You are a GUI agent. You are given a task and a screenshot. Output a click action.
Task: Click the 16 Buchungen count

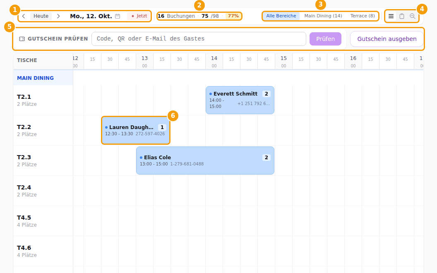[x=176, y=16]
